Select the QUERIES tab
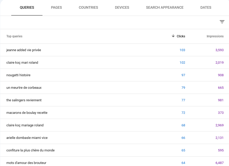Screen dimensions: 229x166 coord(27,7)
